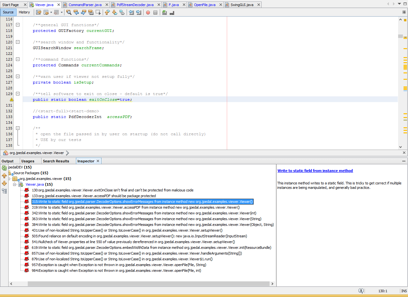
Task: Click the green refresh icon in Inspector
Action: tap(4, 168)
